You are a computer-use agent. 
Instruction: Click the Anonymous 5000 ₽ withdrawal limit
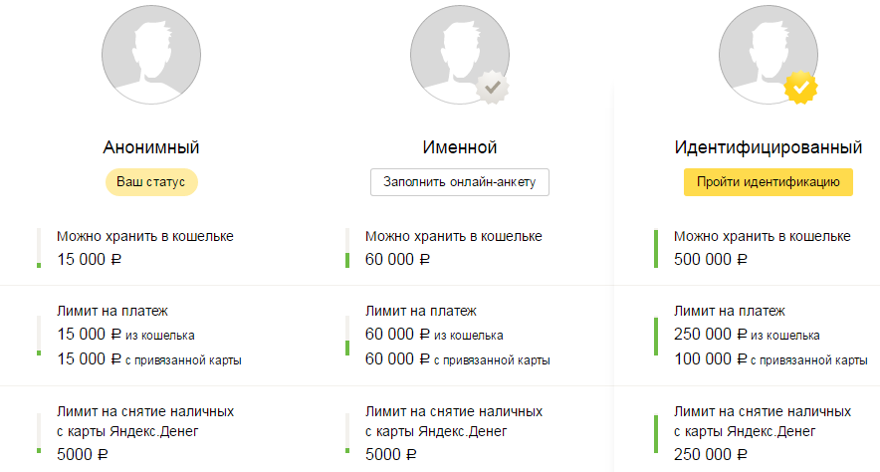[x=82, y=455]
